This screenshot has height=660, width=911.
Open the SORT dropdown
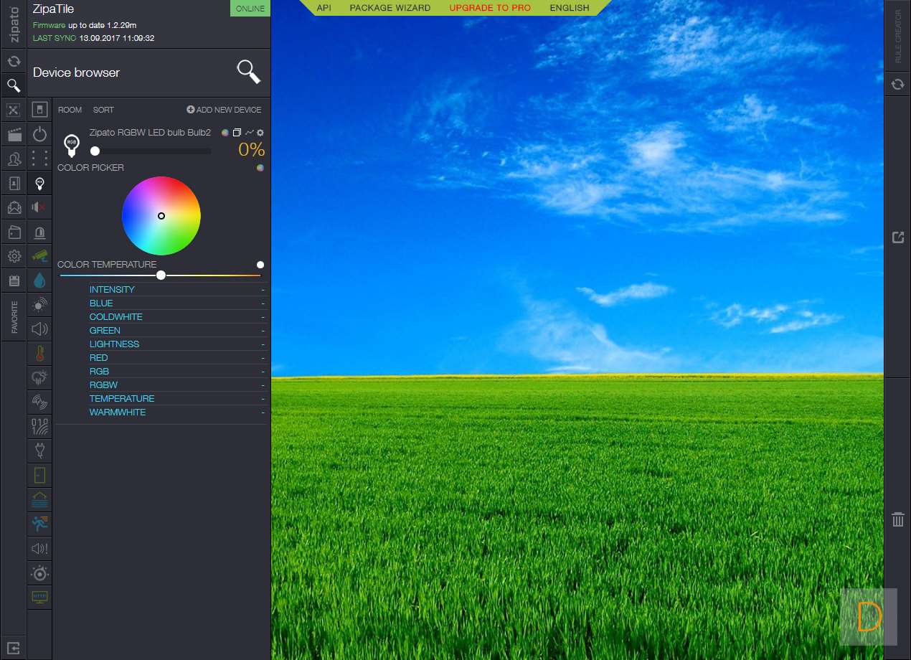click(103, 110)
